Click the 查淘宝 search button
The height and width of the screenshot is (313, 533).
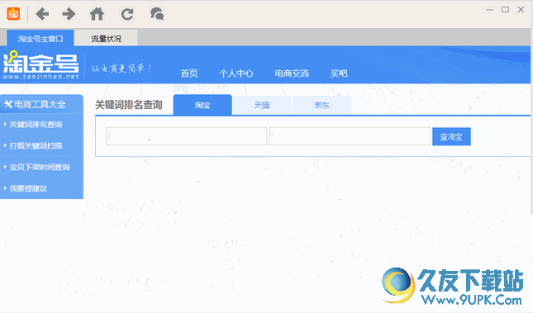coord(451,136)
